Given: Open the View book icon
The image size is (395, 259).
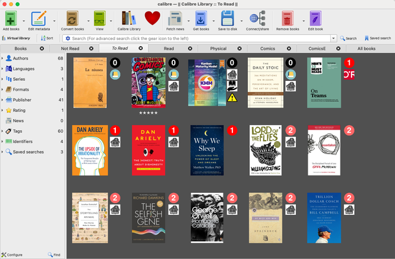Looking at the screenshot, I should [100, 18].
